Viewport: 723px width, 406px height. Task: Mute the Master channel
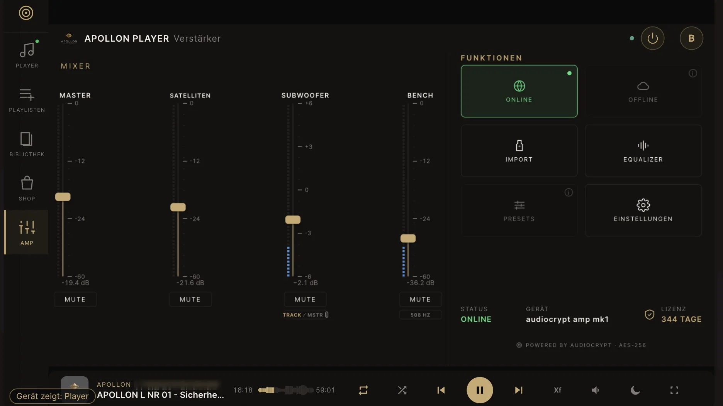click(75, 299)
